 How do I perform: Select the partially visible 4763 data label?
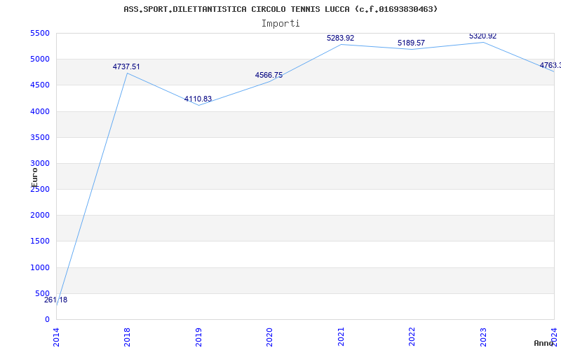pos(550,65)
